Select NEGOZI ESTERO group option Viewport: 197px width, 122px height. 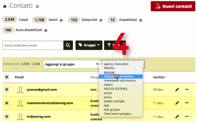[x=116, y=89]
